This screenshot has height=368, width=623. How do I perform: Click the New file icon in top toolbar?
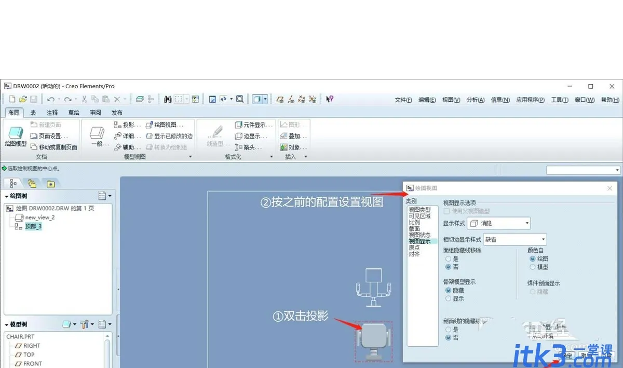tap(12, 99)
